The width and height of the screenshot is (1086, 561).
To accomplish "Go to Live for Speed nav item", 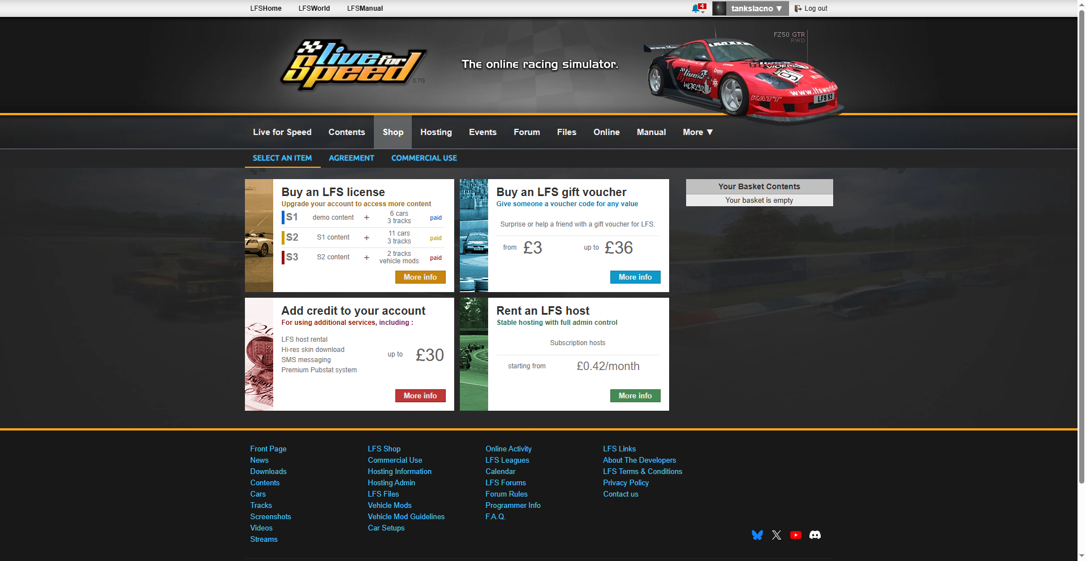I will click(282, 132).
